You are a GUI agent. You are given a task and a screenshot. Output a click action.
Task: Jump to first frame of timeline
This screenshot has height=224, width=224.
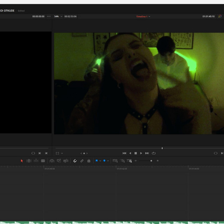click(x=124, y=153)
